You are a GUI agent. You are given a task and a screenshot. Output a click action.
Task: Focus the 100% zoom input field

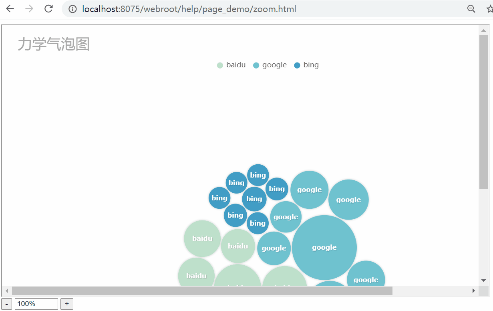coord(36,304)
